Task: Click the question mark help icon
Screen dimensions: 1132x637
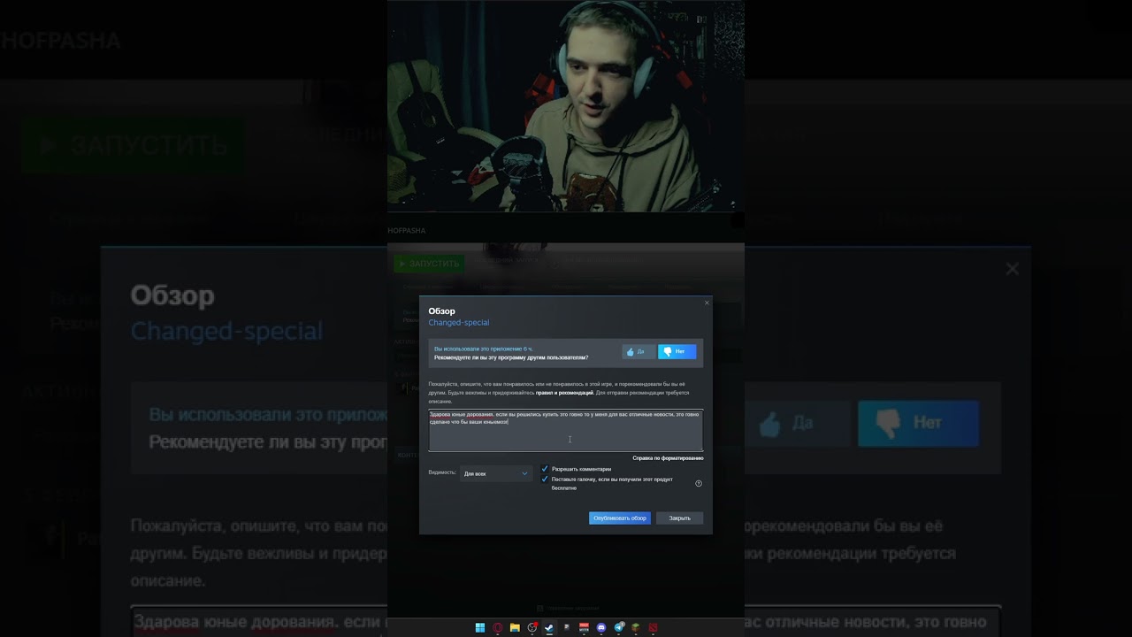Action: [699, 483]
